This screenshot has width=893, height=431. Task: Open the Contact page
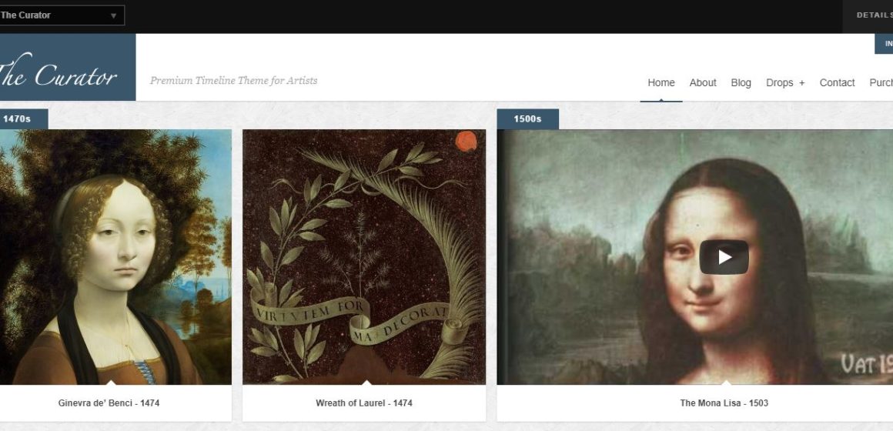837,82
